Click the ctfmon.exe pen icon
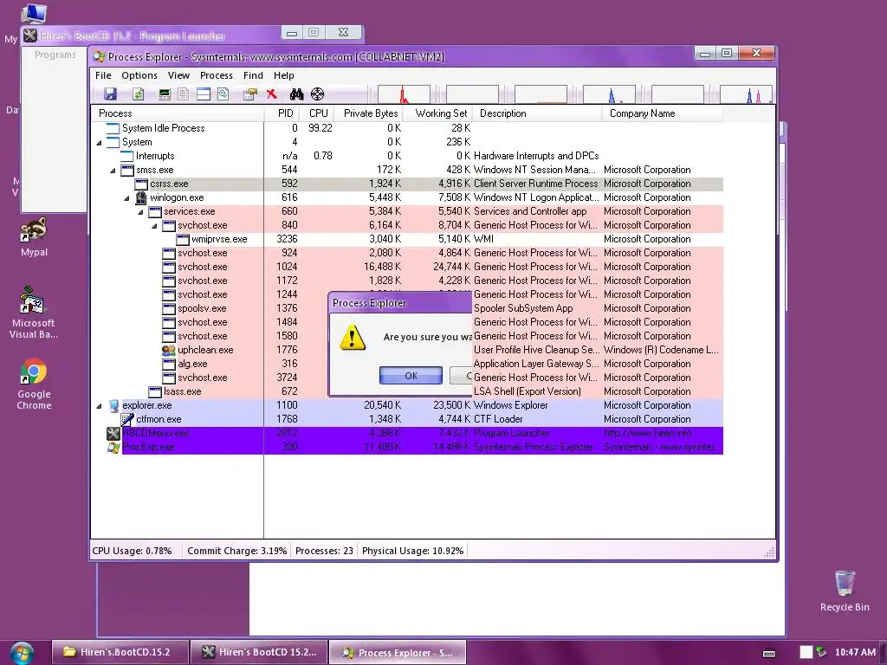This screenshot has height=665, width=887. 127,419
